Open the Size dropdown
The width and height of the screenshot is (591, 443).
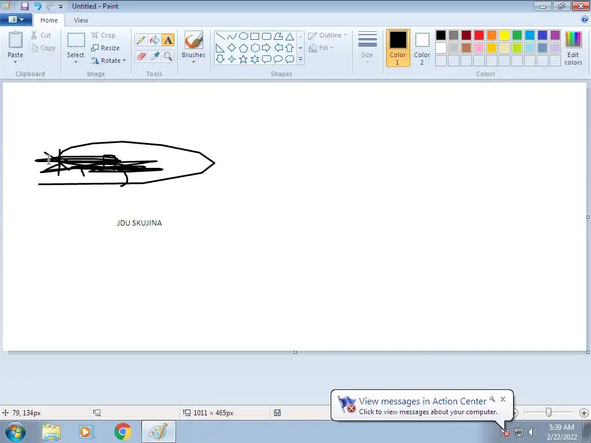pos(367,47)
